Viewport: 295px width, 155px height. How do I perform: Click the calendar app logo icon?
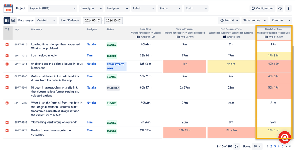pos(8,9)
